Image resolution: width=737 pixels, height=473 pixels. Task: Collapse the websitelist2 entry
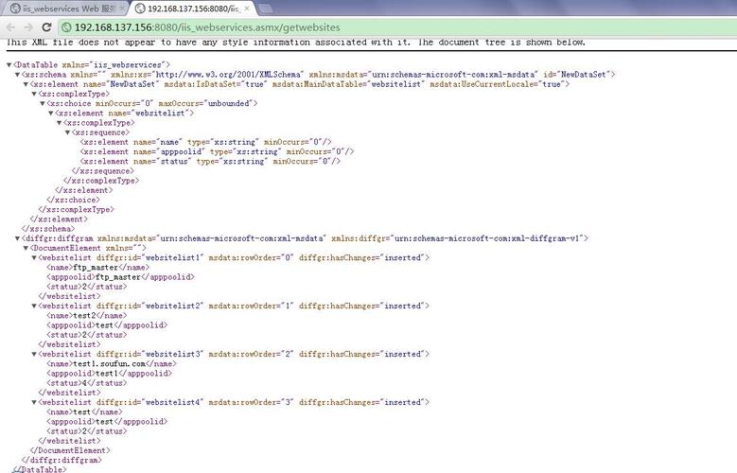point(34,306)
